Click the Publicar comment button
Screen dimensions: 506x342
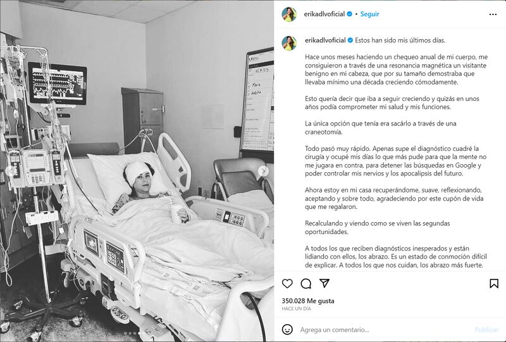(x=486, y=329)
